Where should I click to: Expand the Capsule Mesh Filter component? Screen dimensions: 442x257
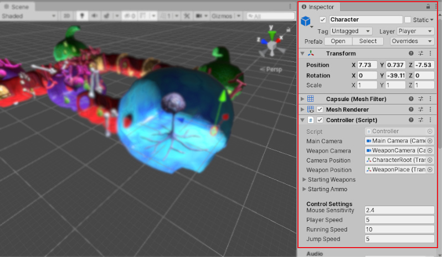point(302,99)
